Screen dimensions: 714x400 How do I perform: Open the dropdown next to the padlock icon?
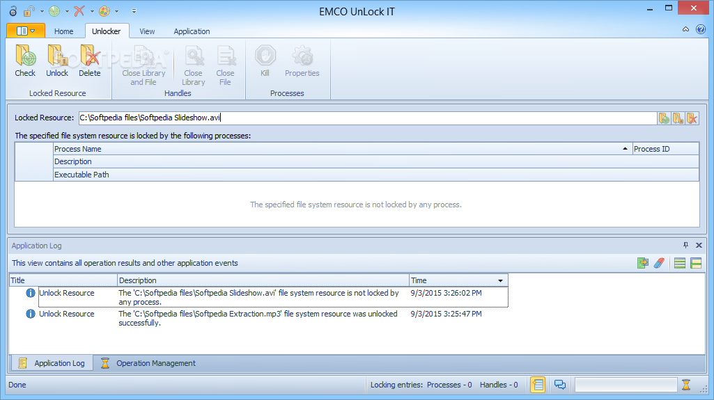[x=42, y=11]
